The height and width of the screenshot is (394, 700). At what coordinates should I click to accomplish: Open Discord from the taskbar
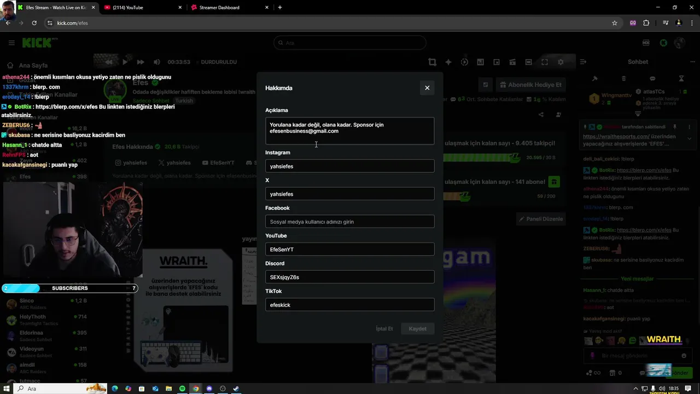pyautogui.click(x=209, y=389)
